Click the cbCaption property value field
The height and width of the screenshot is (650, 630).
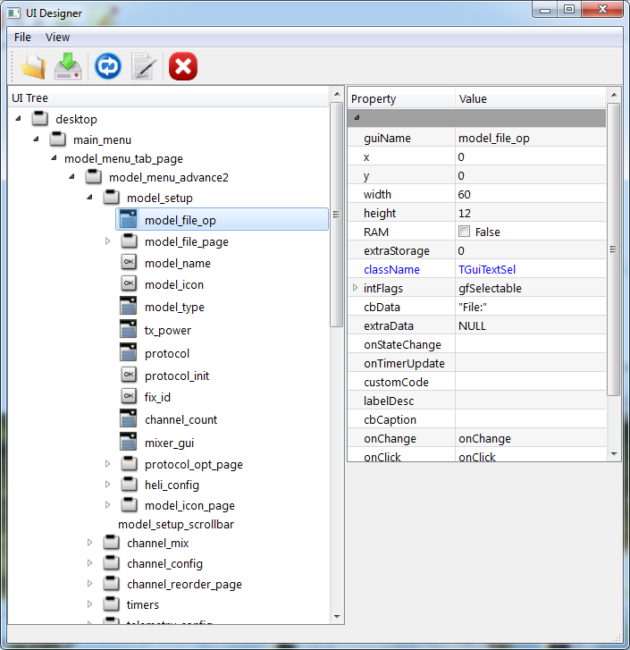[531, 419]
